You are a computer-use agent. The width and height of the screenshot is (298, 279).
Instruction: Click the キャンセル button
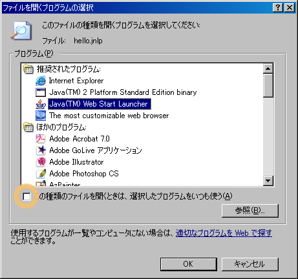coord(250,264)
